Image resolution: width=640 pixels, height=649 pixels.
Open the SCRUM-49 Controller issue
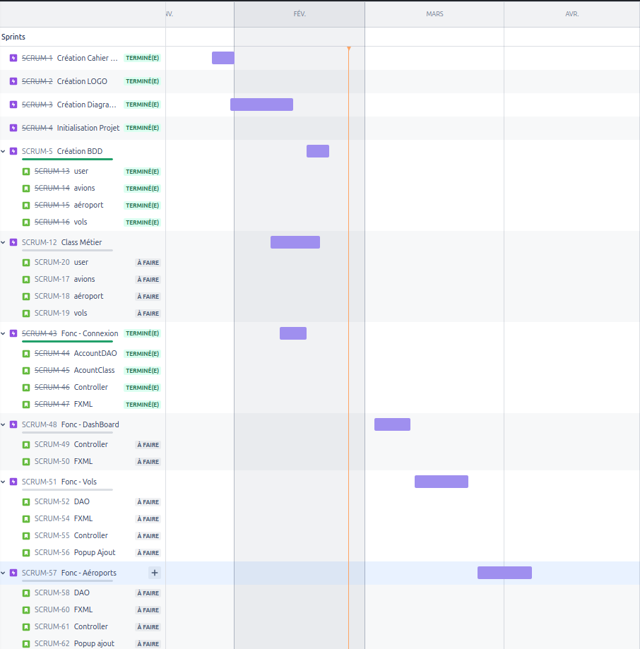[x=52, y=444]
